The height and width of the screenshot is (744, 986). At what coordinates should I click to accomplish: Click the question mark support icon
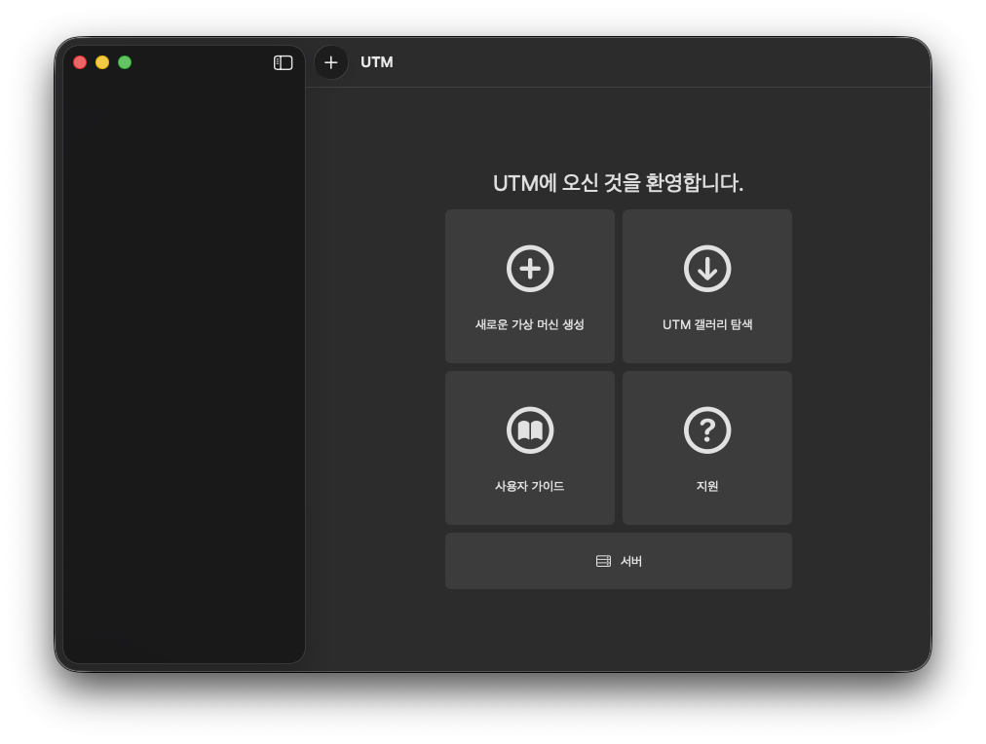pyautogui.click(x=707, y=430)
